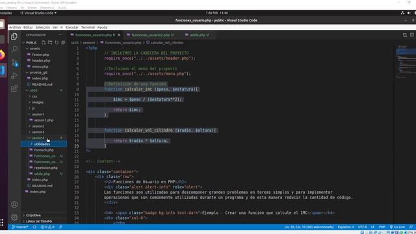The height and width of the screenshot is (234, 416).
Task: Open the Extensions view
Action: pos(14,88)
